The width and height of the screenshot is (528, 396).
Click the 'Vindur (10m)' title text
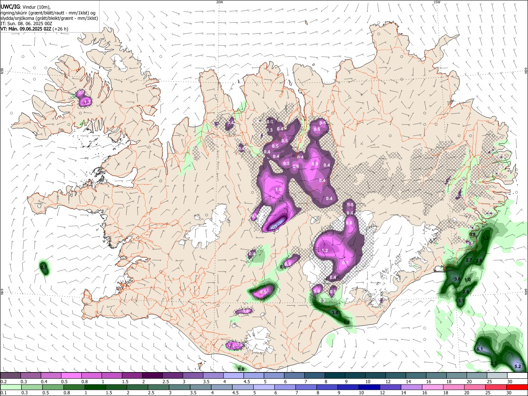pos(36,7)
